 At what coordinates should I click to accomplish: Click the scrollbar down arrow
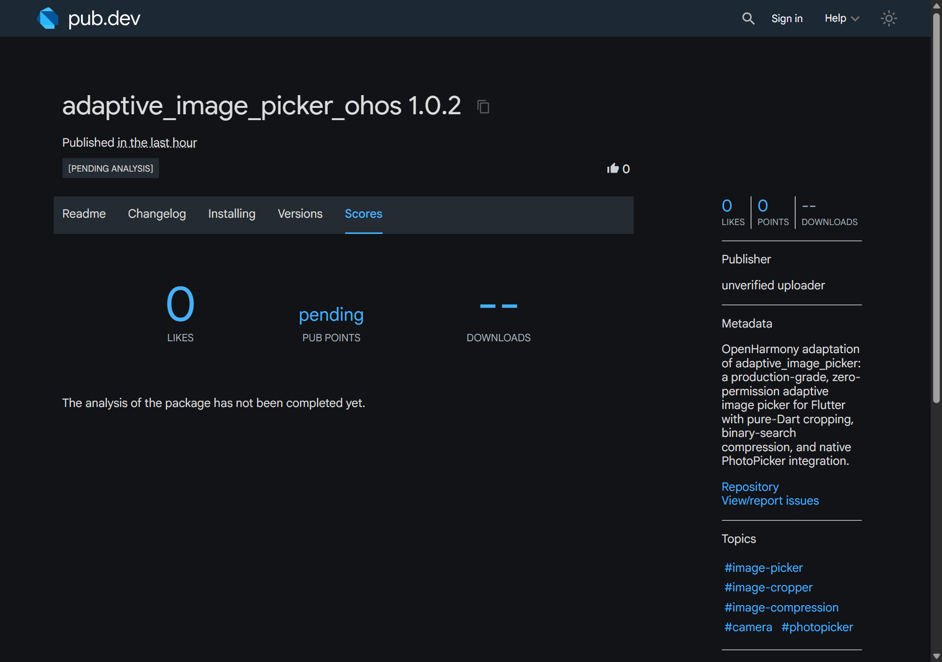[x=937, y=656]
